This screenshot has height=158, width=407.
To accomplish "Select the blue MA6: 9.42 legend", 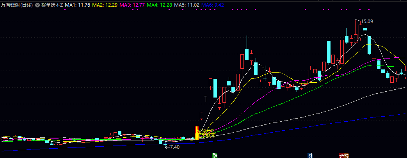I will 213,5.
